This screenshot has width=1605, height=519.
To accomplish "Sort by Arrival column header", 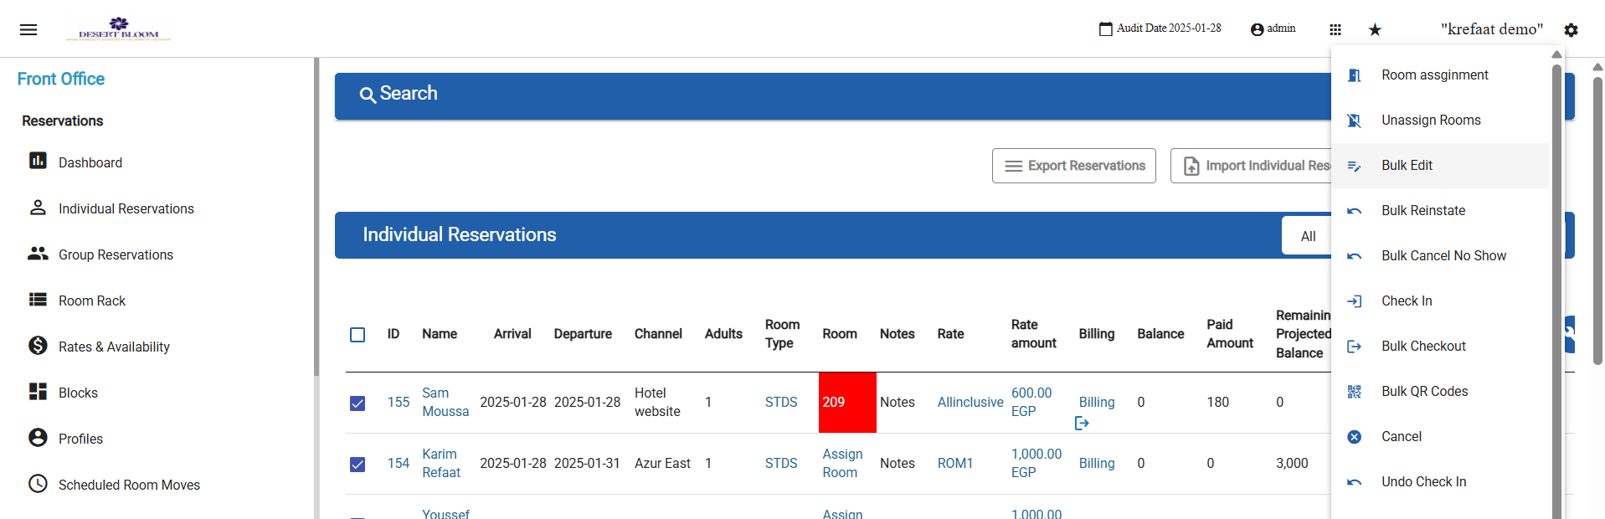I will (512, 334).
